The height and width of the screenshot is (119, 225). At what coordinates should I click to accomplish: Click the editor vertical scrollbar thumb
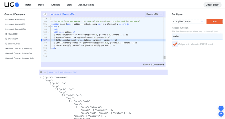point(164,57)
